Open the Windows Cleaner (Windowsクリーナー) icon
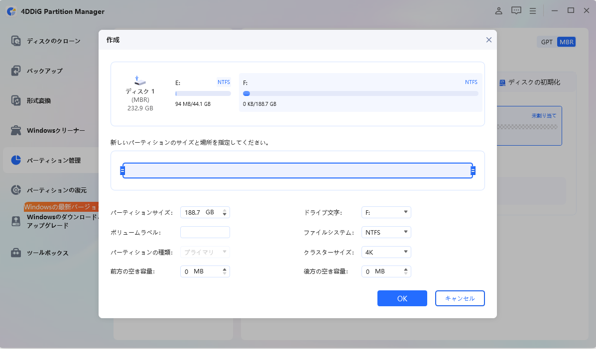 (x=16, y=130)
